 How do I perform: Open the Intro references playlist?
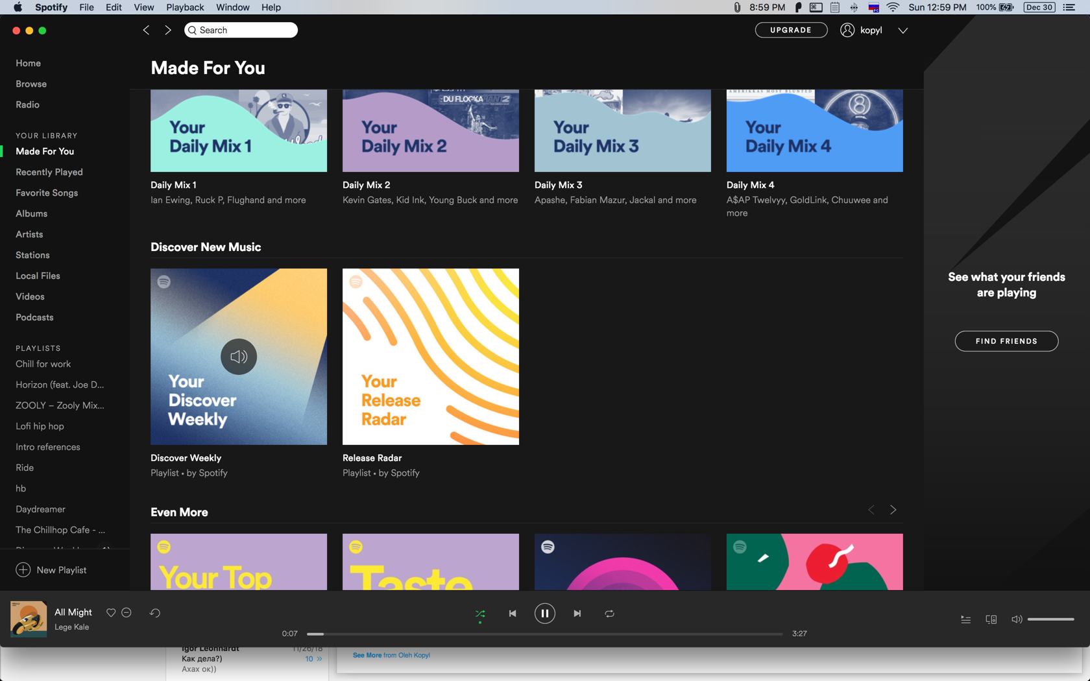[x=48, y=447]
